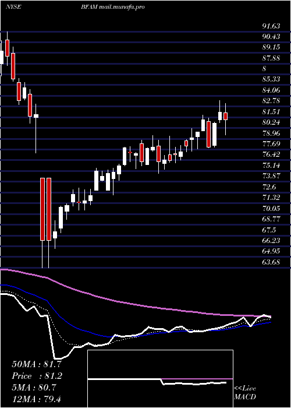Viewport: 291px width, 408px height.
Task: Click the Price : 81.2 readout
Action: pyautogui.click(x=37, y=376)
